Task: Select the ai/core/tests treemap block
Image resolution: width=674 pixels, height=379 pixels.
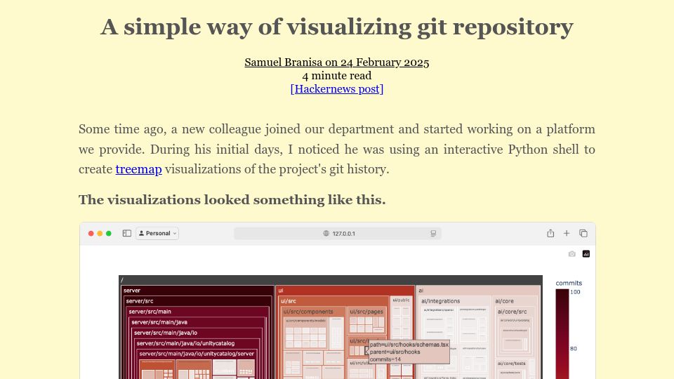Action: pos(515,363)
